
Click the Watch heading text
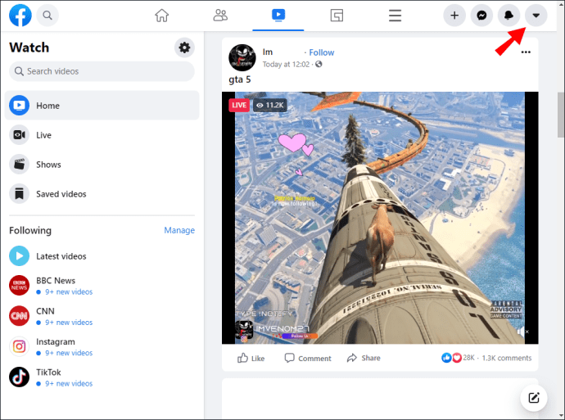click(x=29, y=47)
